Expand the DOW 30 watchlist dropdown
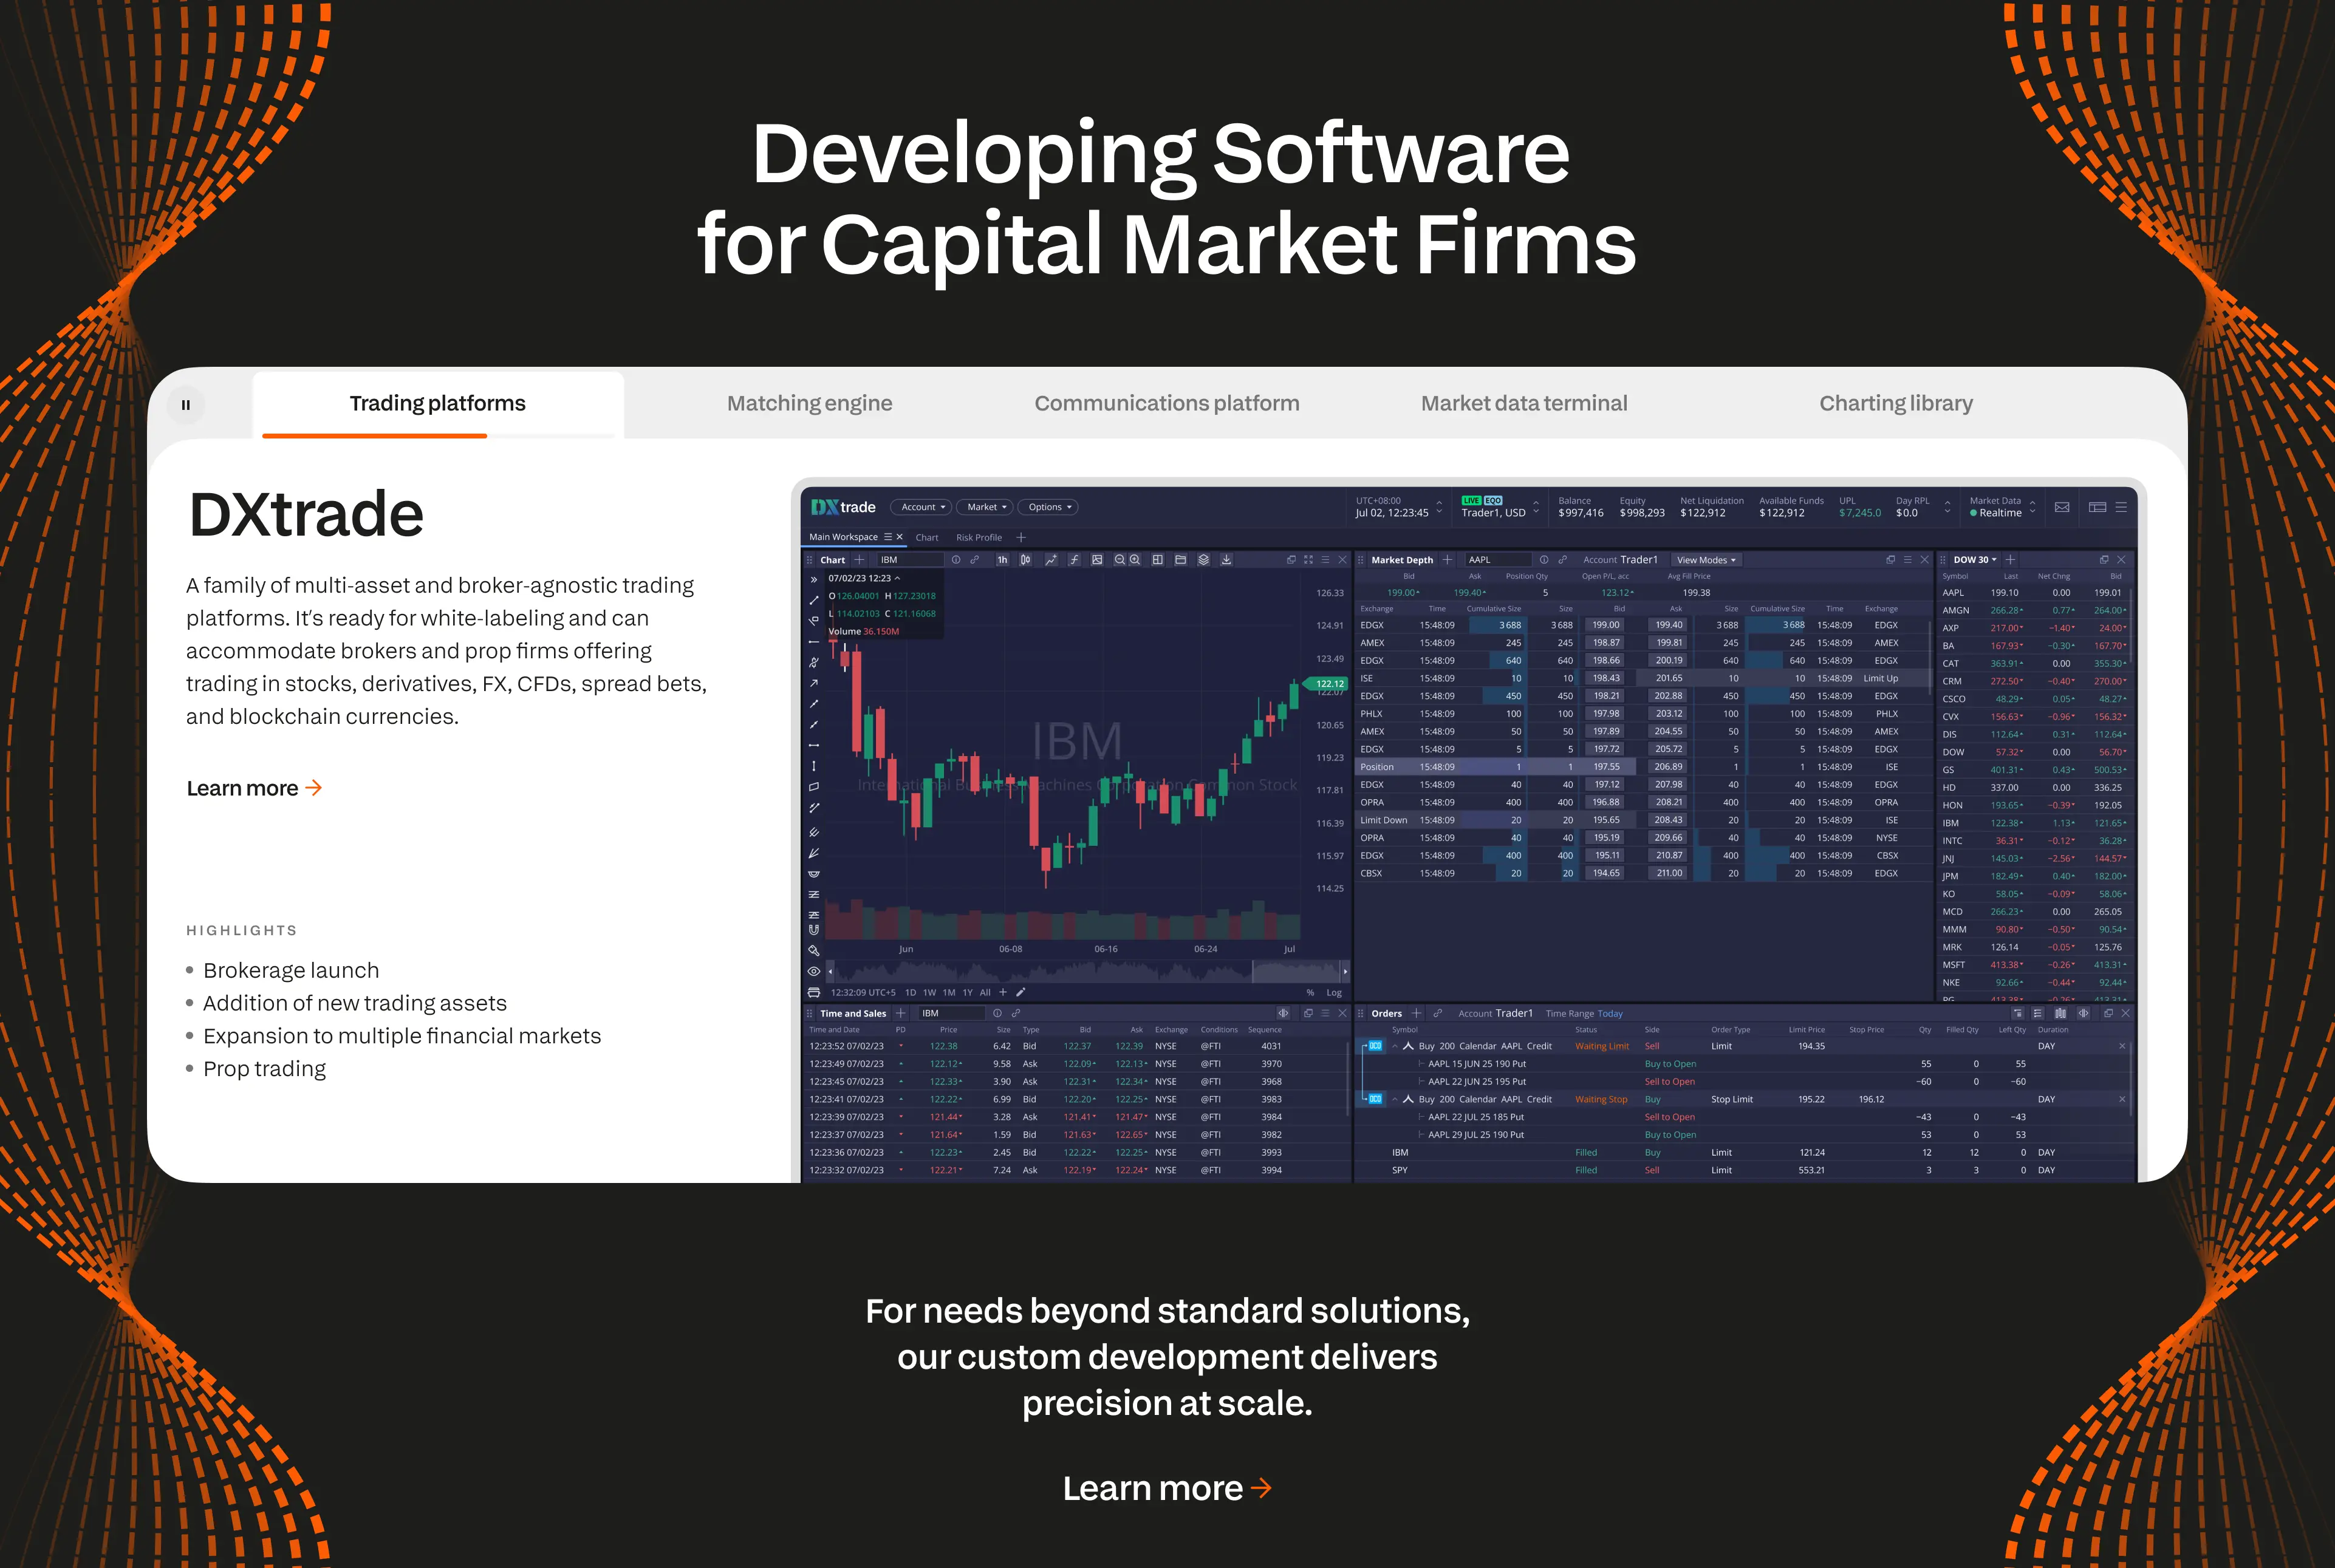 (x=1974, y=560)
